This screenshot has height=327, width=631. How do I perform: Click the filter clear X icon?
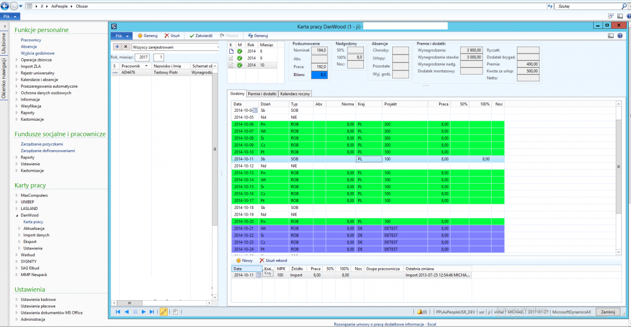click(126, 47)
